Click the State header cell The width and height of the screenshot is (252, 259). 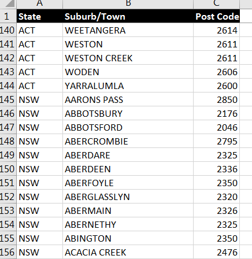(40, 16)
